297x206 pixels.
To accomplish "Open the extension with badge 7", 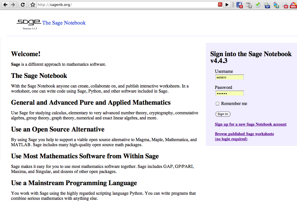I will click(x=276, y=5).
